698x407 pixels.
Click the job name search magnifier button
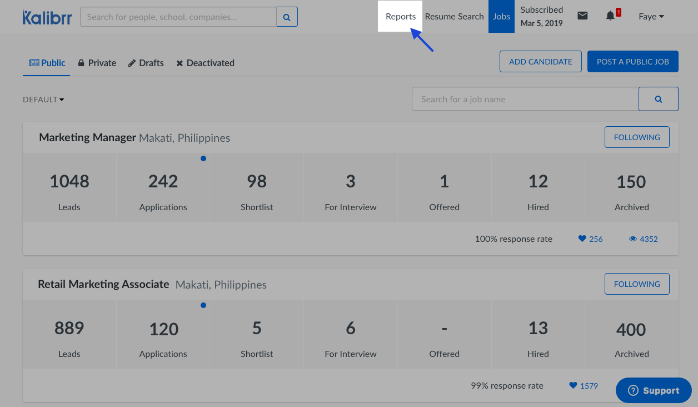tap(658, 99)
